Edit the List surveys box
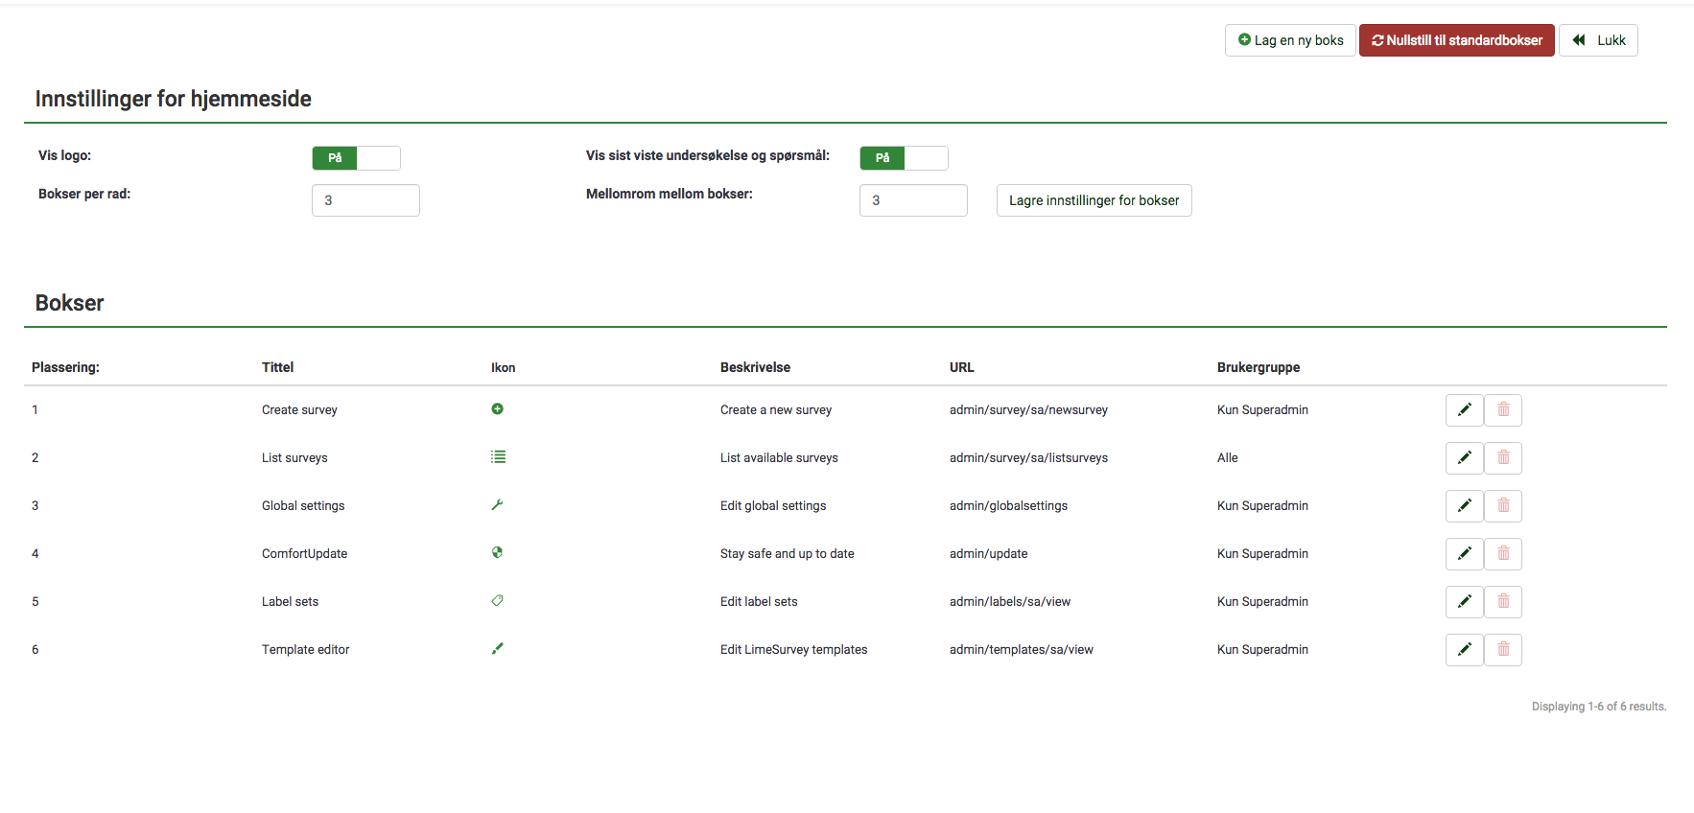 click(x=1464, y=458)
